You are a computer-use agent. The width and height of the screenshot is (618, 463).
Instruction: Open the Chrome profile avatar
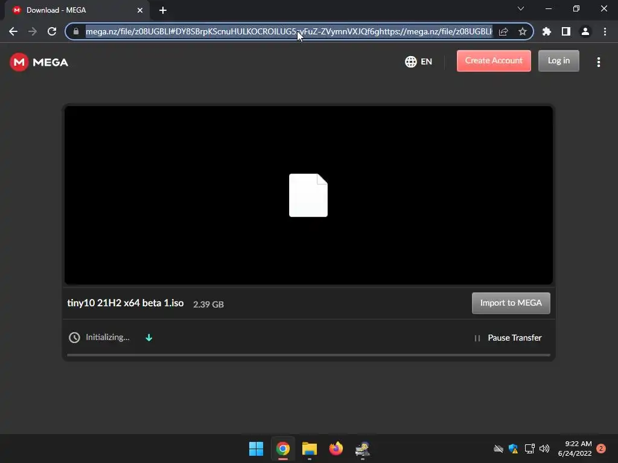(585, 31)
